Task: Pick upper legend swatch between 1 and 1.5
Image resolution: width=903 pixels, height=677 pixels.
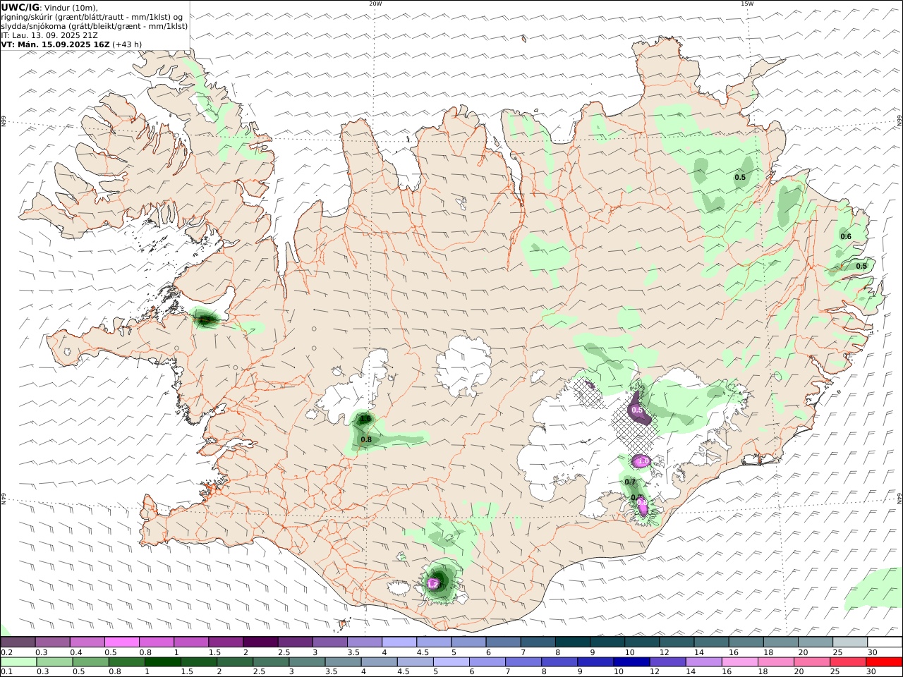Action: click(190, 642)
